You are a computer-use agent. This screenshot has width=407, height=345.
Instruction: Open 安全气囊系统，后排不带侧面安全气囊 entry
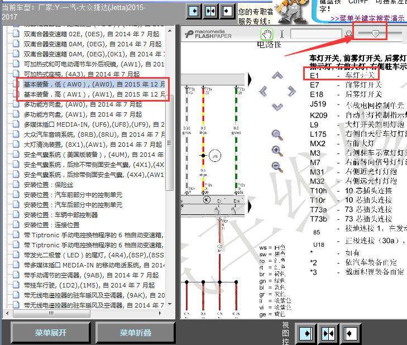pyautogui.click(x=94, y=165)
